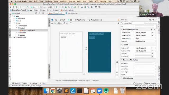The width and height of the screenshot is (169, 95).
Task: Open Project panel gear options
Action: coord(43,13)
